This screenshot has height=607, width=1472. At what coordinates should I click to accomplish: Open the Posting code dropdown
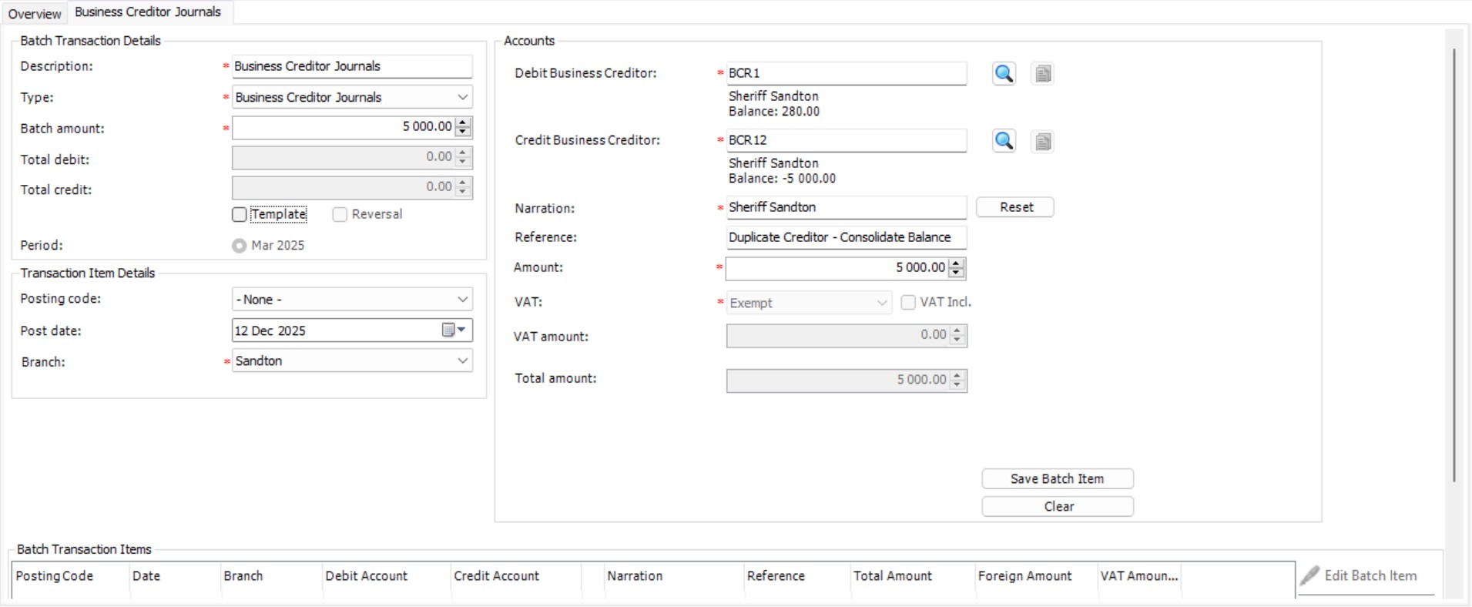coord(462,300)
